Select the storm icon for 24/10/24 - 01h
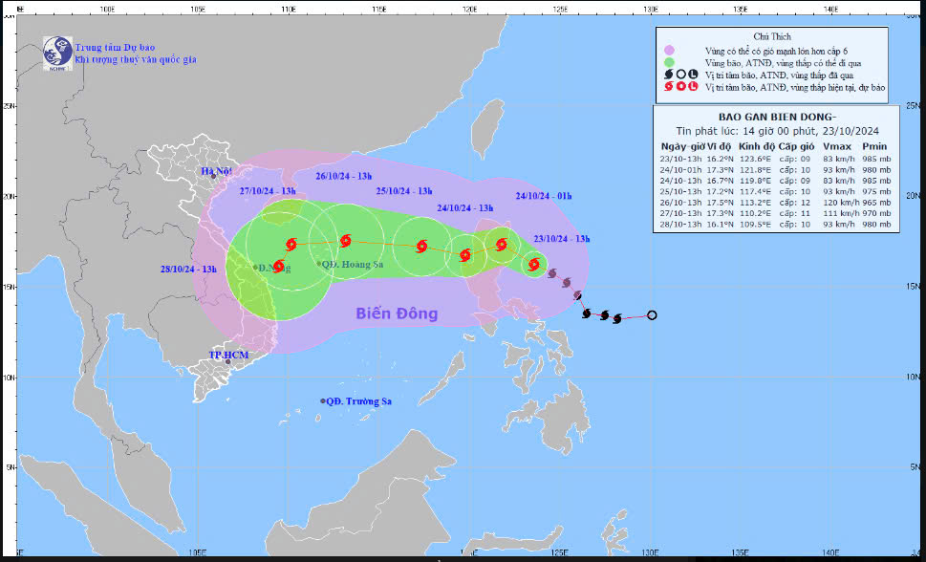 click(x=502, y=245)
